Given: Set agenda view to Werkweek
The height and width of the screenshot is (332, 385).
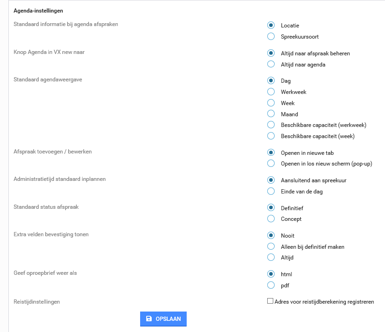Looking at the screenshot, I should pos(271,92).
